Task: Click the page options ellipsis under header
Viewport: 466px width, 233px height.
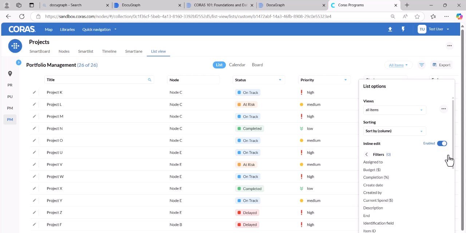Action: [x=450, y=46]
